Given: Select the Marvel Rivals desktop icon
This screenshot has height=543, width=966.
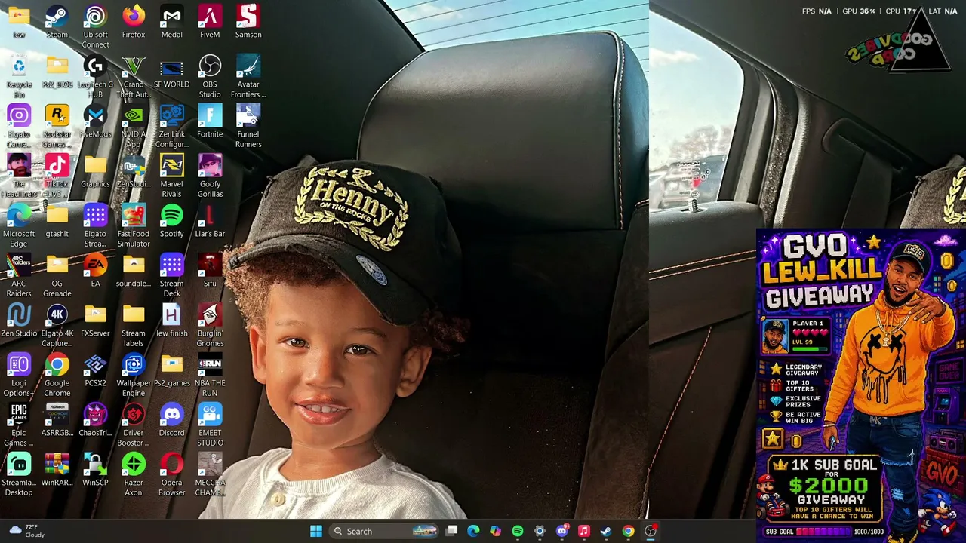Looking at the screenshot, I should 171,176.
